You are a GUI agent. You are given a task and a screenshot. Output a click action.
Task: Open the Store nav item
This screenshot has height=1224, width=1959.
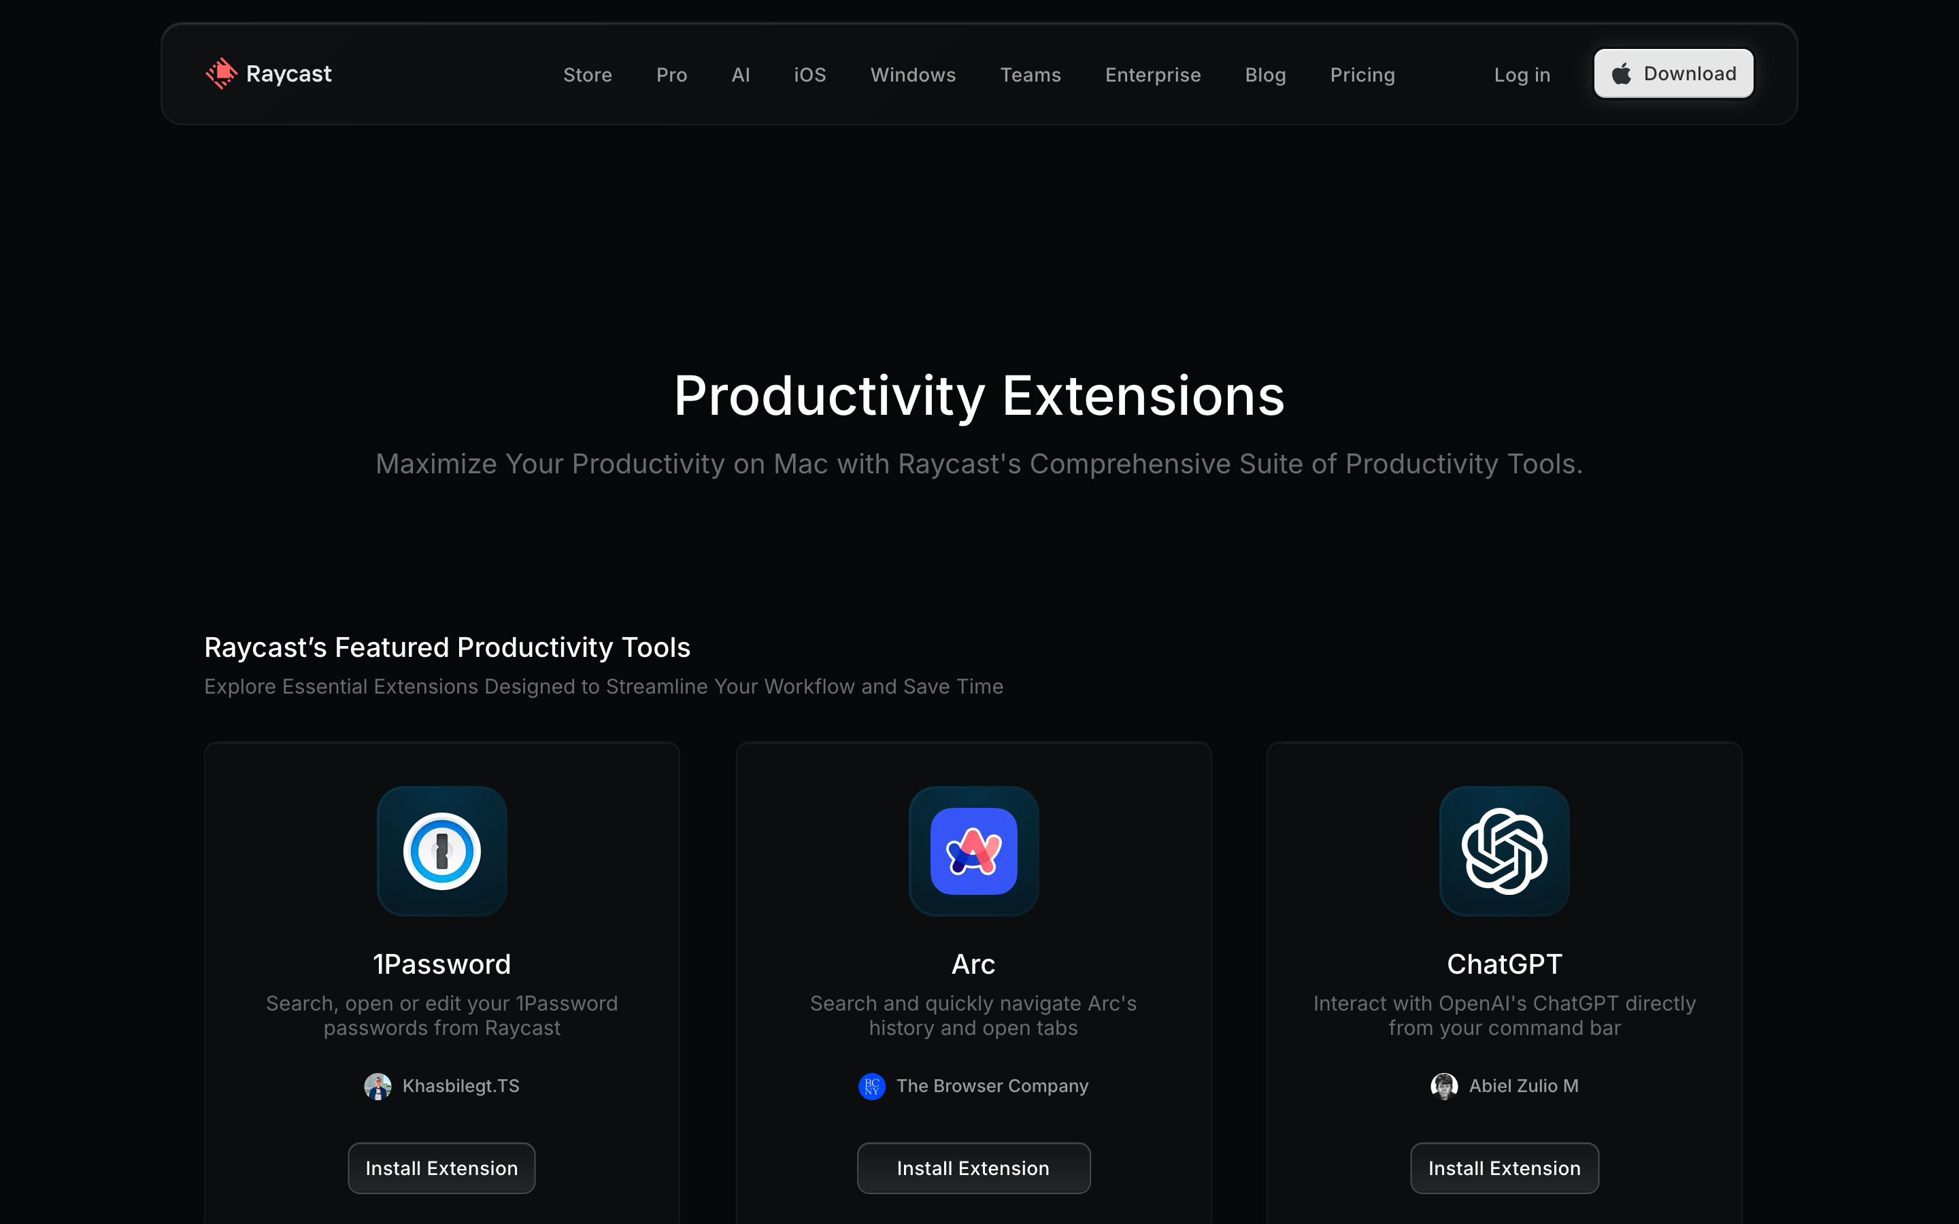(588, 75)
